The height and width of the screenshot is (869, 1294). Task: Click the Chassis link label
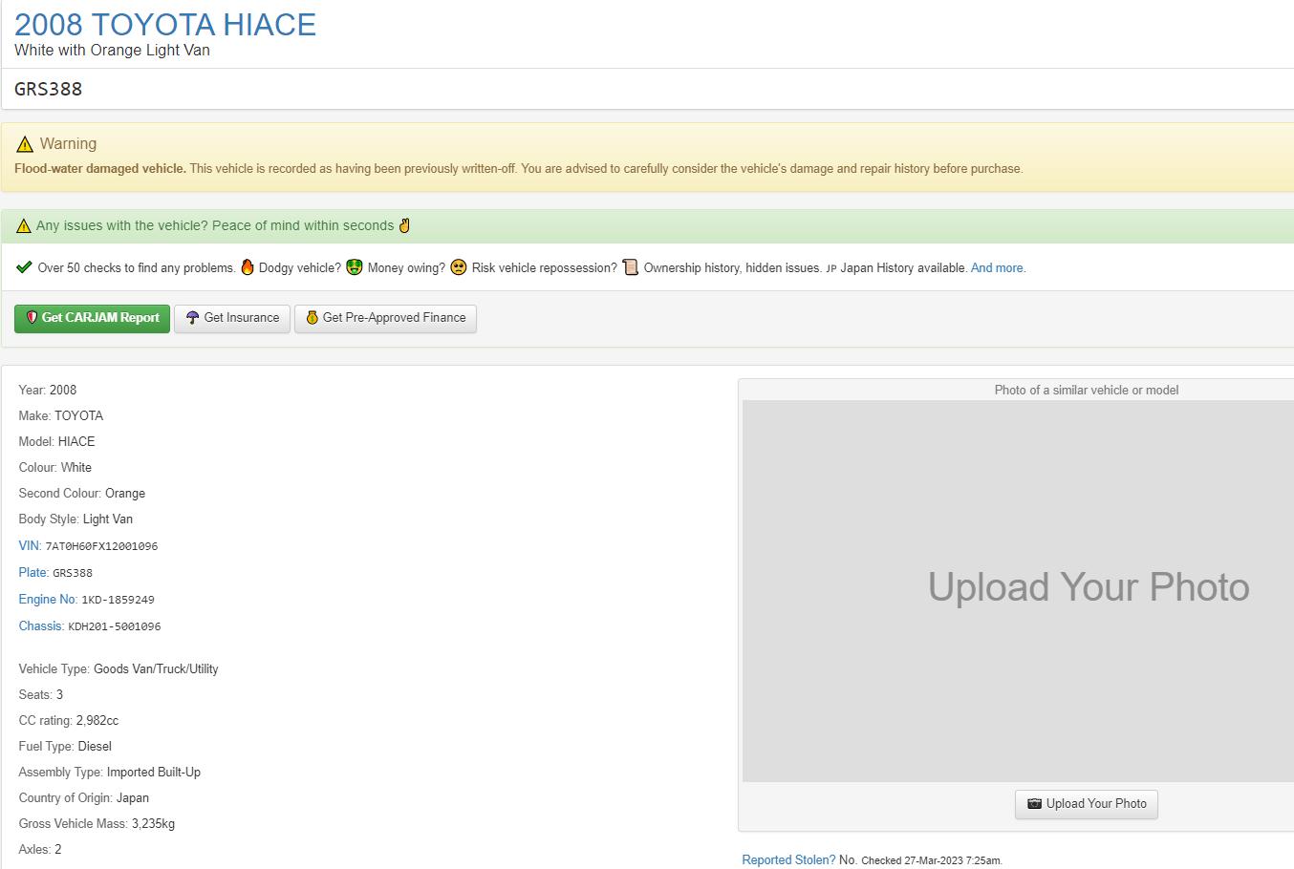click(x=41, y=626)
